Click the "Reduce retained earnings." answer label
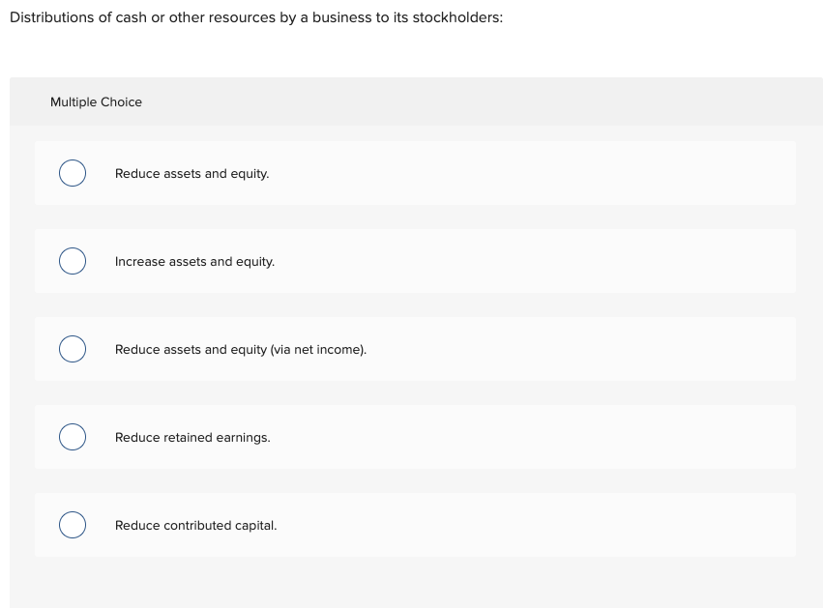 point(192,438)
